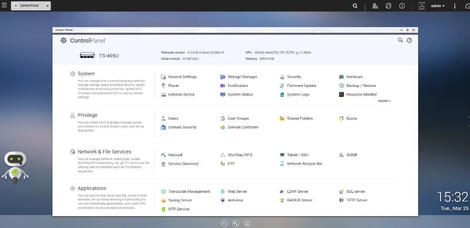Open the Antivirus application icon
This screenshot has width=470, height=228.
click(223, 200)
